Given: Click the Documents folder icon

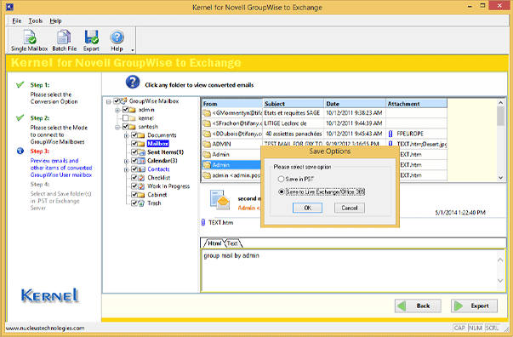Looking at the screenshot, I should pos(141,135).
